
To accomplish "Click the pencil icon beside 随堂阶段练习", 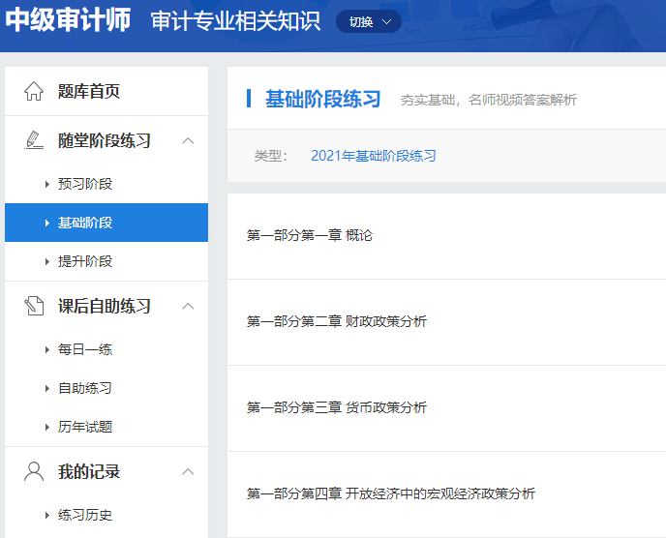I will 34,140.
